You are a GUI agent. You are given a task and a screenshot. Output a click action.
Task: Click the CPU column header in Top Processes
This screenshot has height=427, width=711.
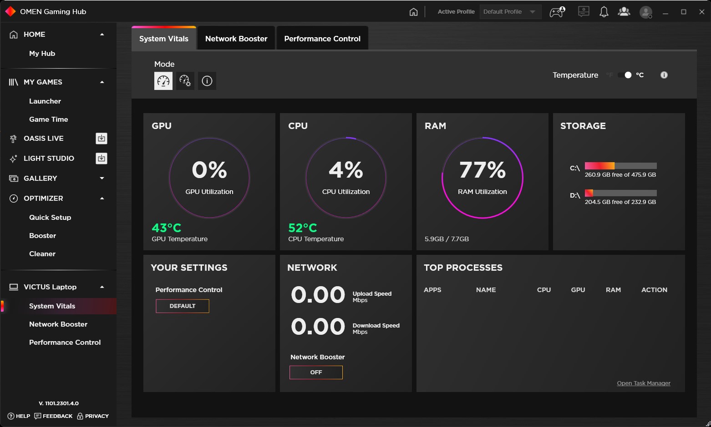point(544,290)
